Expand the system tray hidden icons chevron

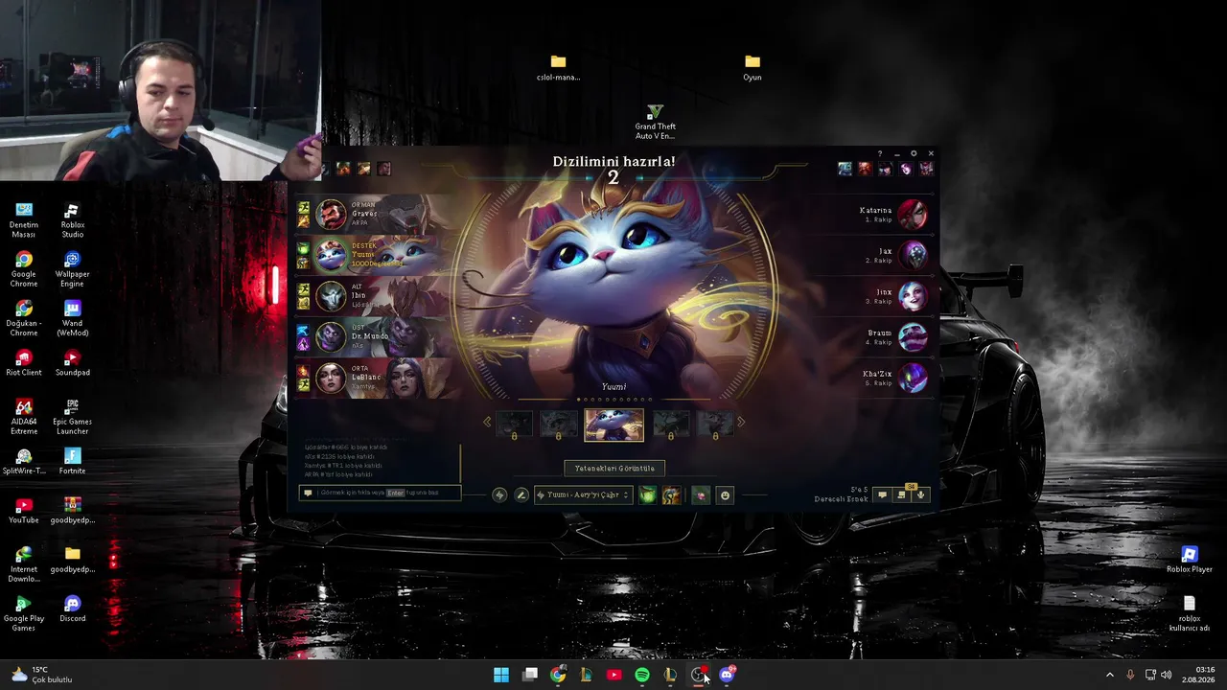(x=1110, y=675)
